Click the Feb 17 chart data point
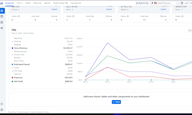Image resolution: width=192 pixels, height=115 pixels. coord(173,80)
